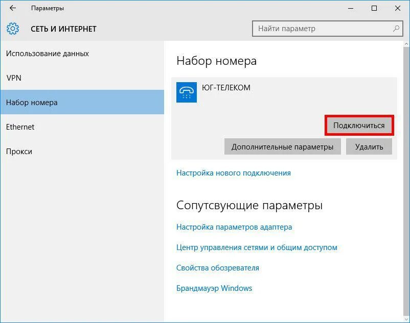Close the Параметры window
The width and height of the screenshot is (410, 323).
(397, 8)
